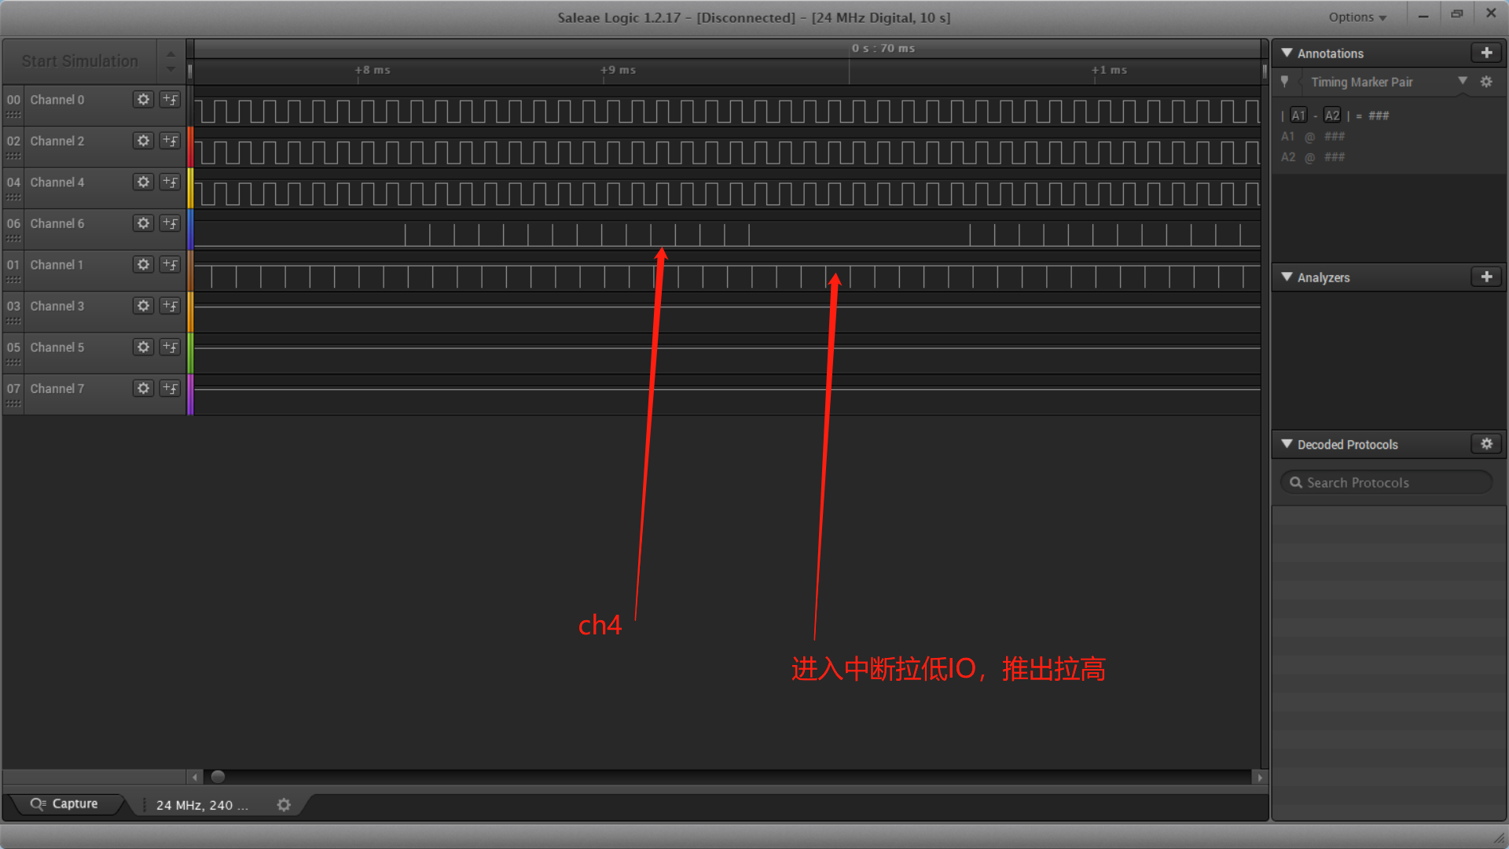The image size is (1509, 849).
Task: Click the Channel 4 color swatch
Action: 188,182
